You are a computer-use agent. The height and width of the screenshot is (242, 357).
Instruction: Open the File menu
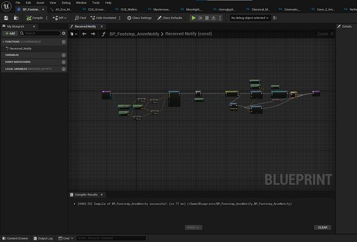point(18,3)
